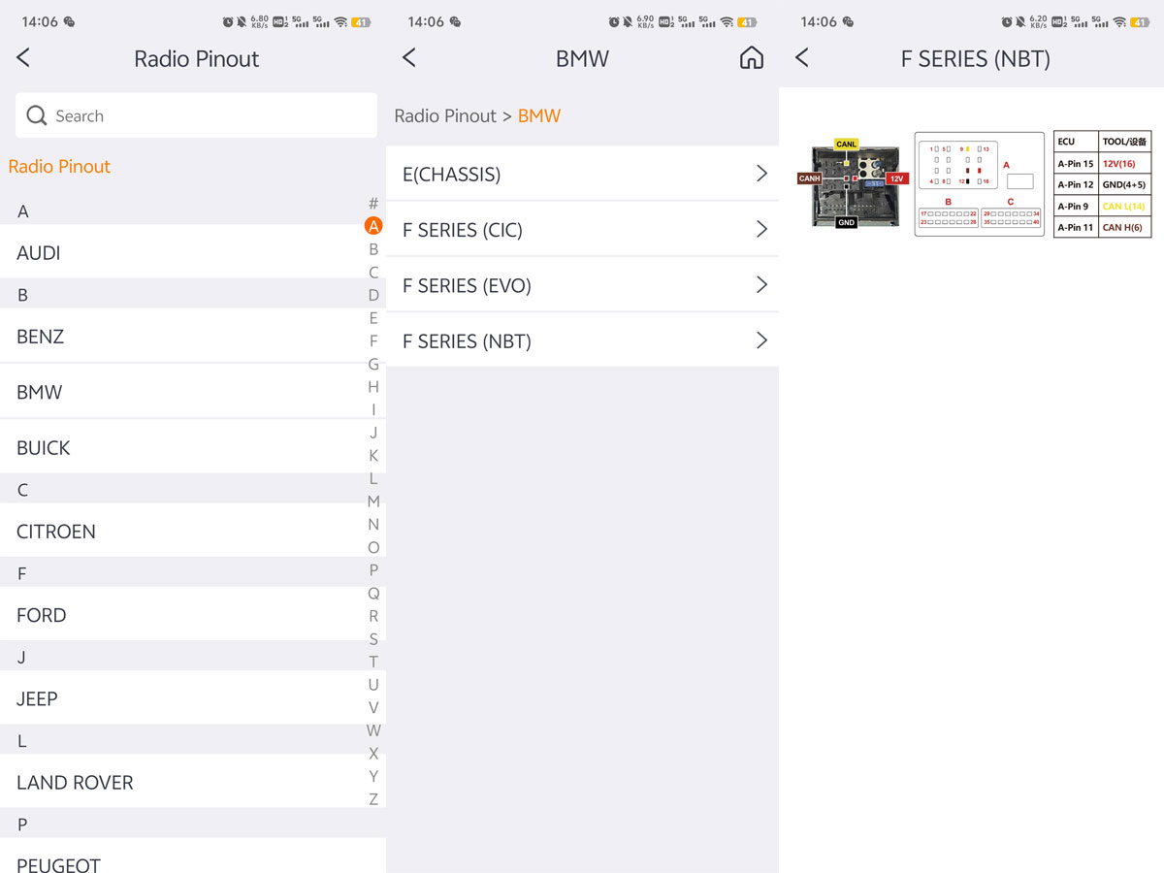The width and height of the screenshot is (1164, 873).
Task: Open F SERIES (EVO) chevron
Action: coord(761,285)
